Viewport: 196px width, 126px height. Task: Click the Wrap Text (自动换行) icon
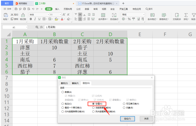pyautogui.click(x=114, y=15)
